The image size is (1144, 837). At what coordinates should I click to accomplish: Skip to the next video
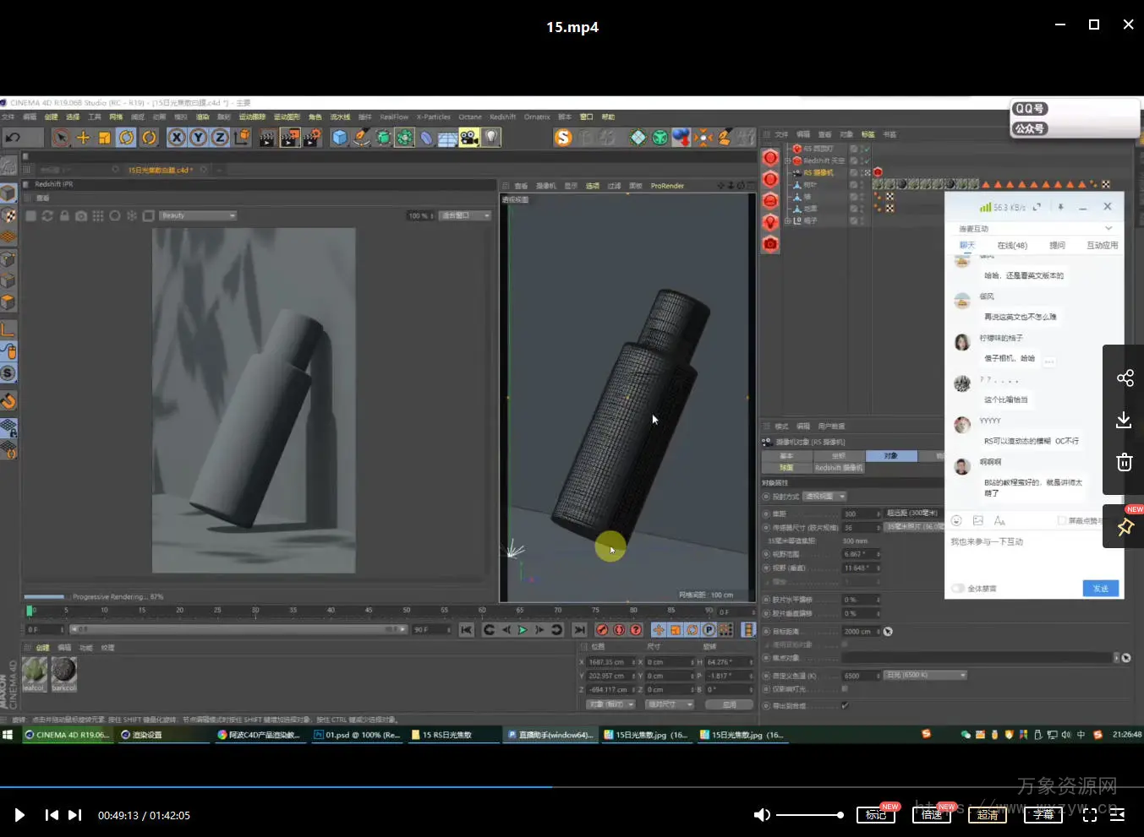coord(75,815)
